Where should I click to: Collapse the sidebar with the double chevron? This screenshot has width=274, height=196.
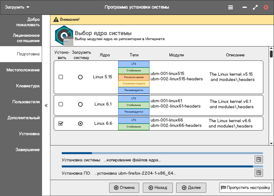pyautogui.click(x=46, y=106)
